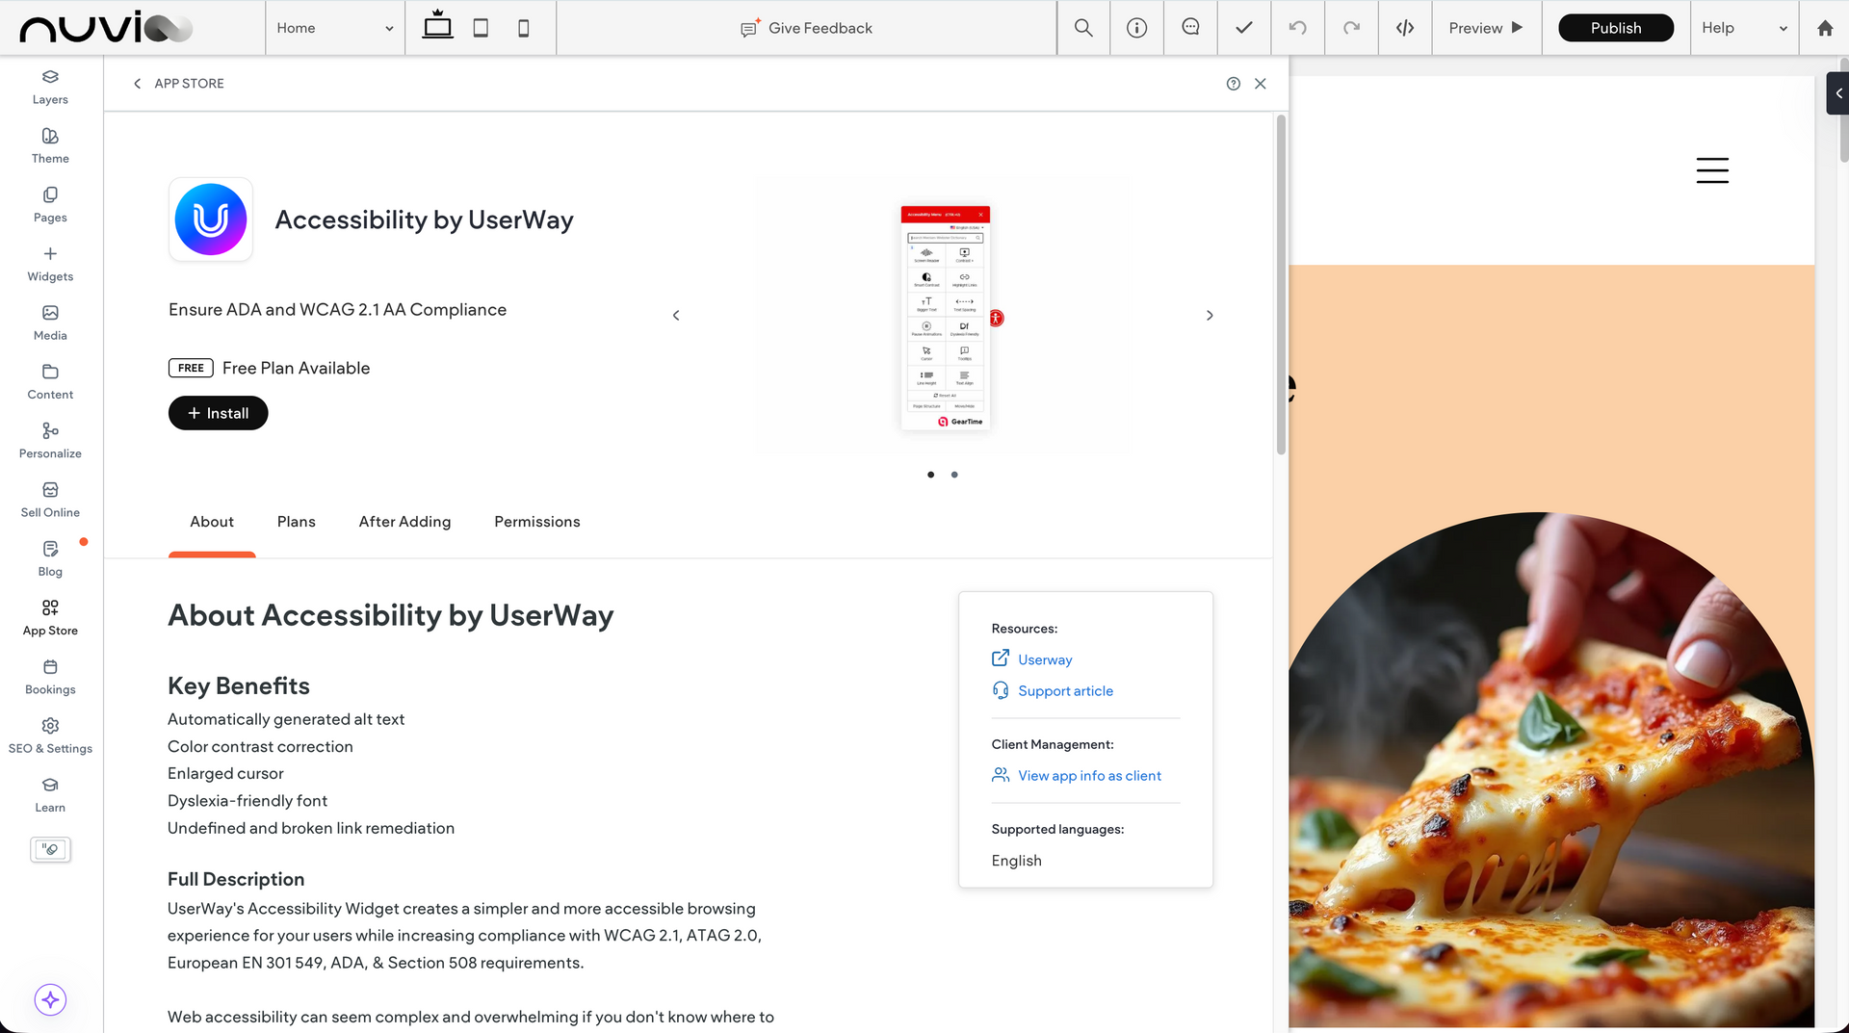Switch to tablet preview mode

pyautogui.click(x=480, y=28)
